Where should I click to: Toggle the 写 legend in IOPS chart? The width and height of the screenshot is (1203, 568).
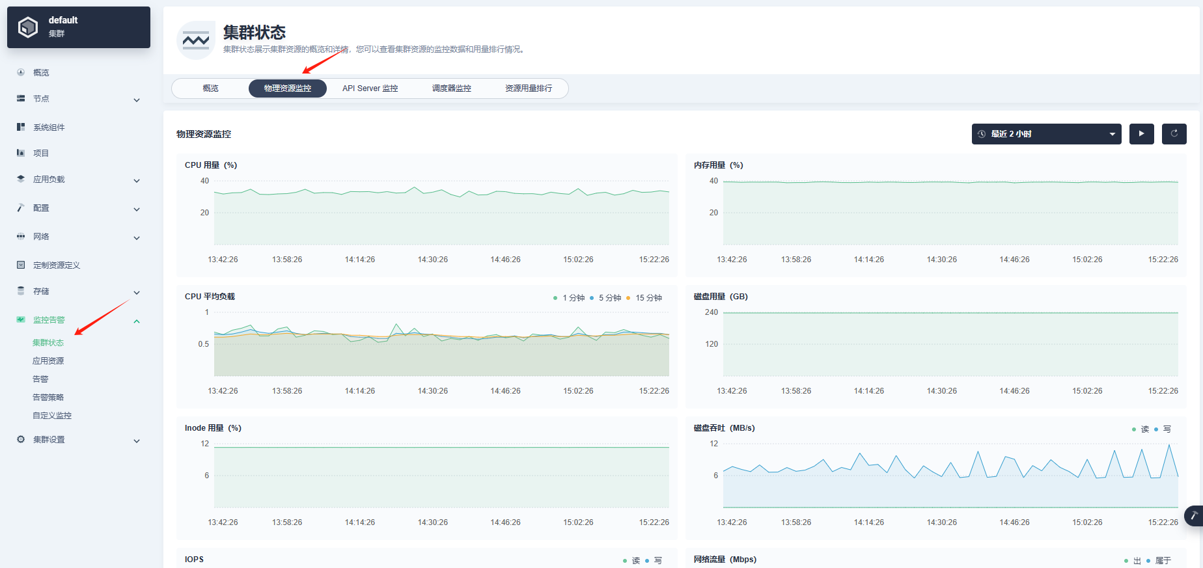[654, 561]
